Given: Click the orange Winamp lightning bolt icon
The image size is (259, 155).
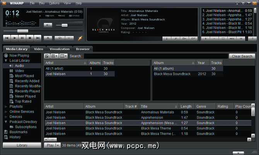Looking at the screenshot, I should click(x=80, y=38).
